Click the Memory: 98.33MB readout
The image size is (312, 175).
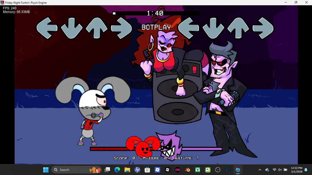pos(16,12)
